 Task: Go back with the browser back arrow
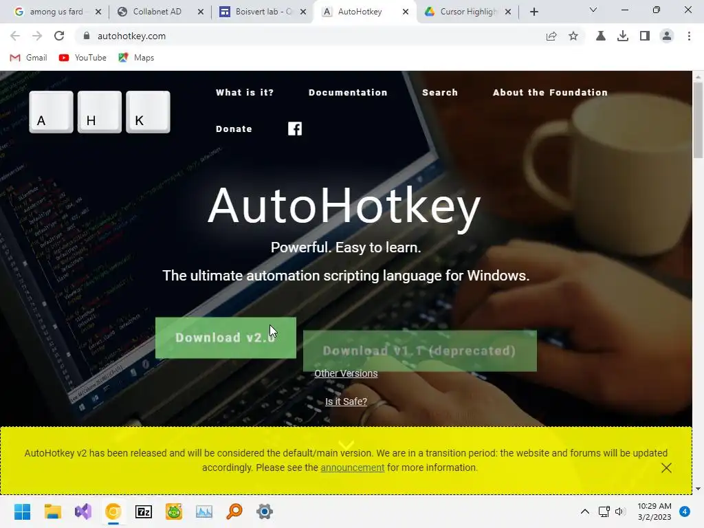point(15,36)
